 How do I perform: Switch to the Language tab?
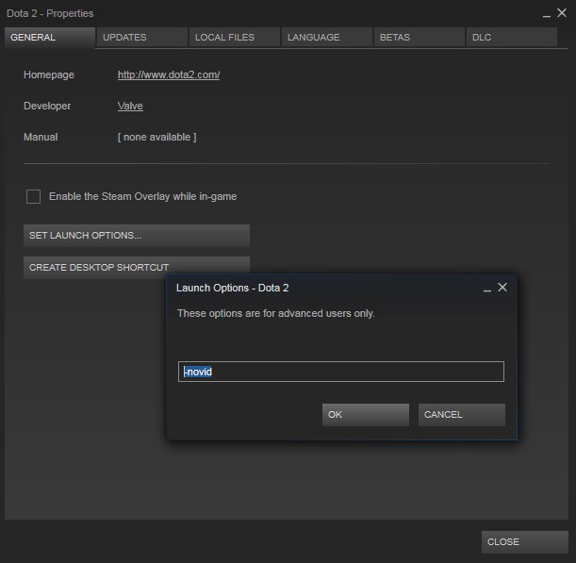pos(327,38)
